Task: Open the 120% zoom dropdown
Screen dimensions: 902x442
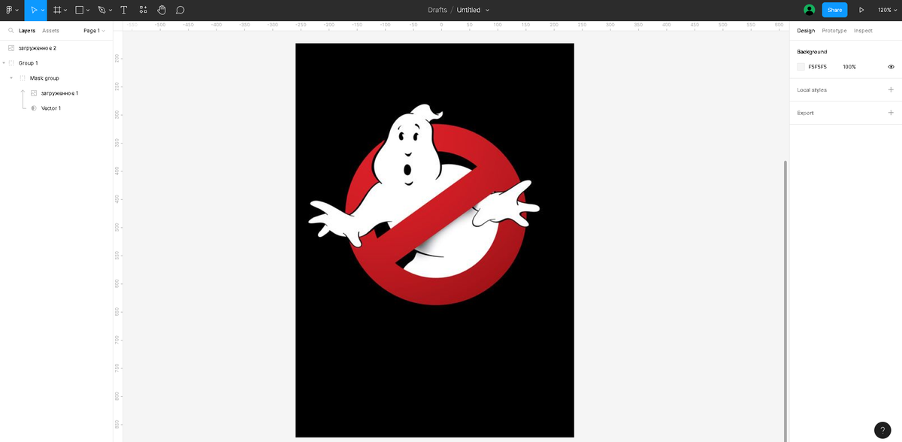Action: 887,10
